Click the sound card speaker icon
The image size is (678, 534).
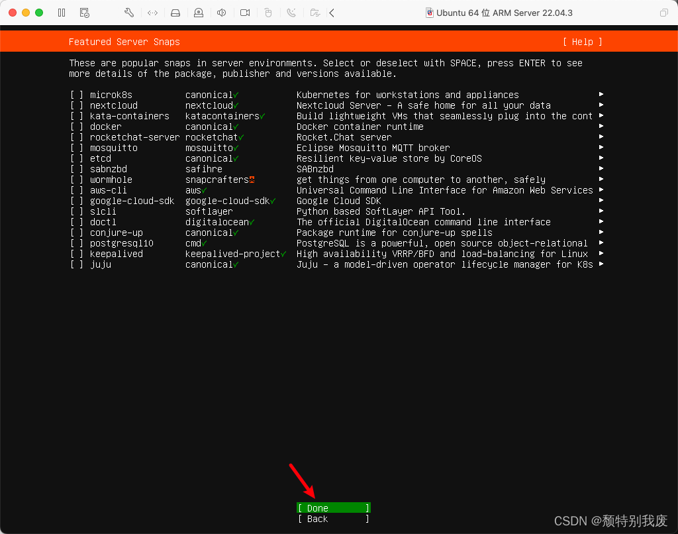221,13
